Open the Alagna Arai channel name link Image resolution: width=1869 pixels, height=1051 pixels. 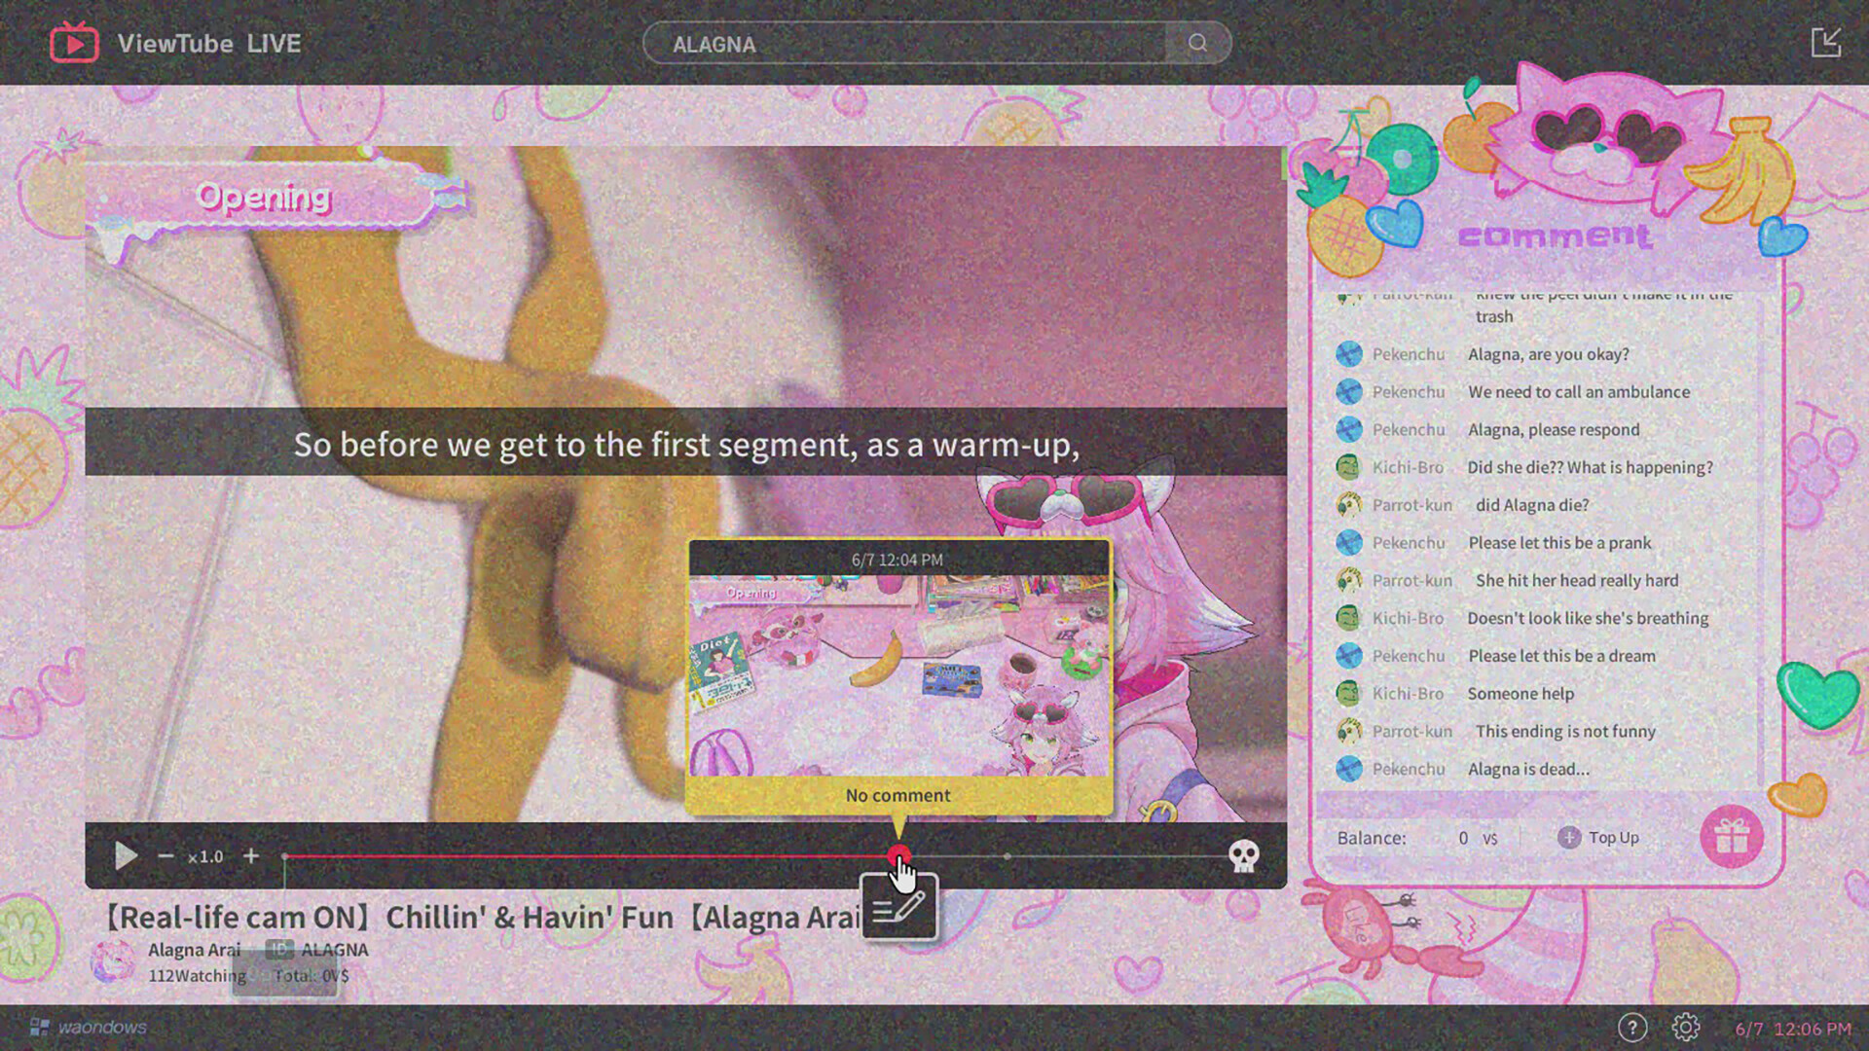click(193, 949)
